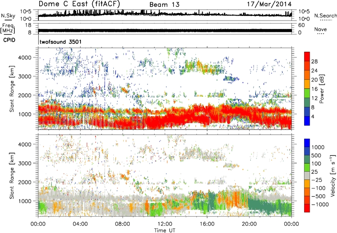Select the 'Slant Range [km]' label of power panel
Screen dimensions: 337x233
click(12, 89)
